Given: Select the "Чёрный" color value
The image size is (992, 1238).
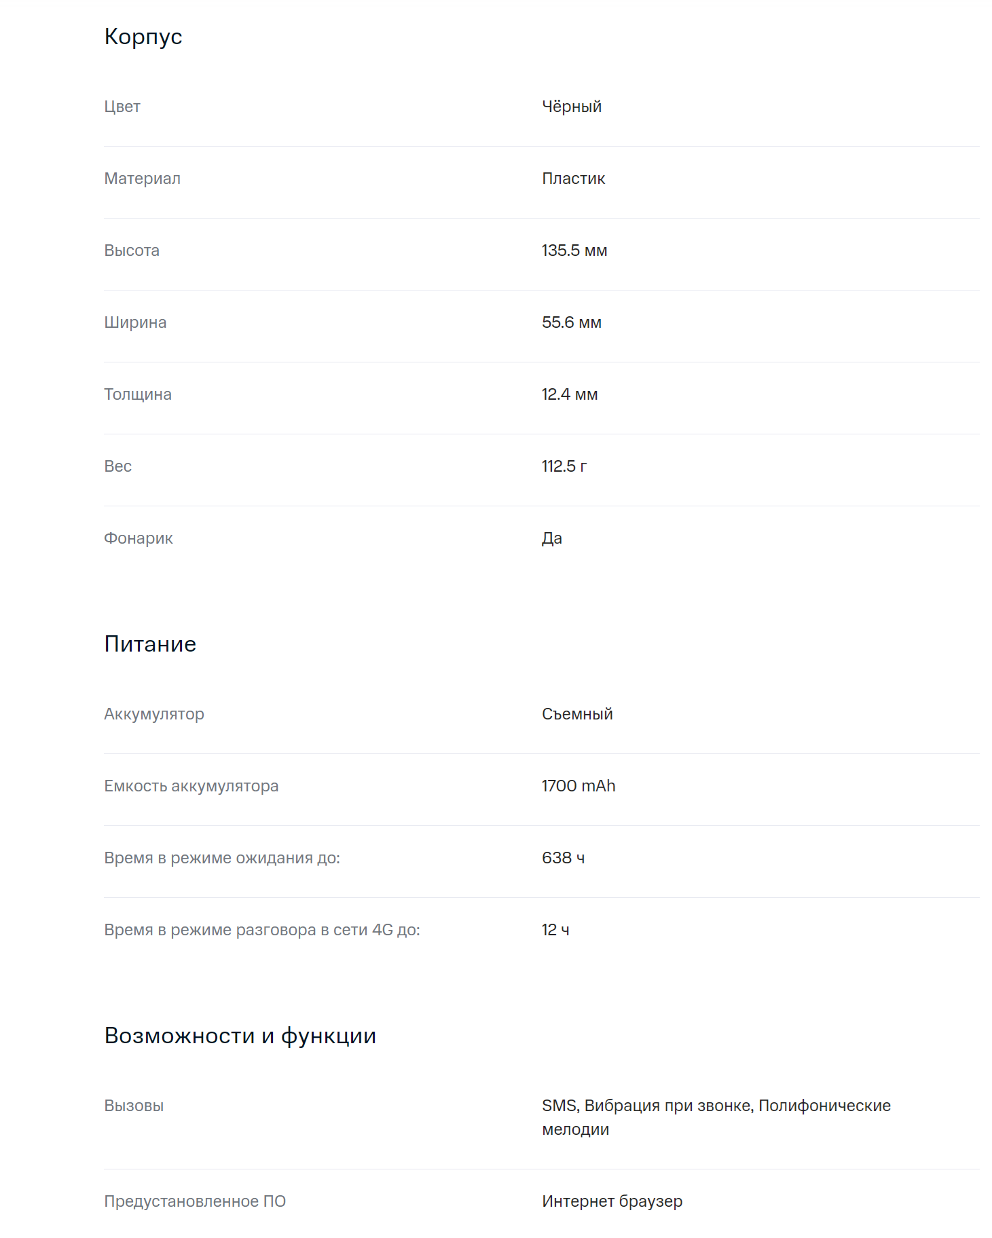Looking at the screenshot, I should click(572, 107).
